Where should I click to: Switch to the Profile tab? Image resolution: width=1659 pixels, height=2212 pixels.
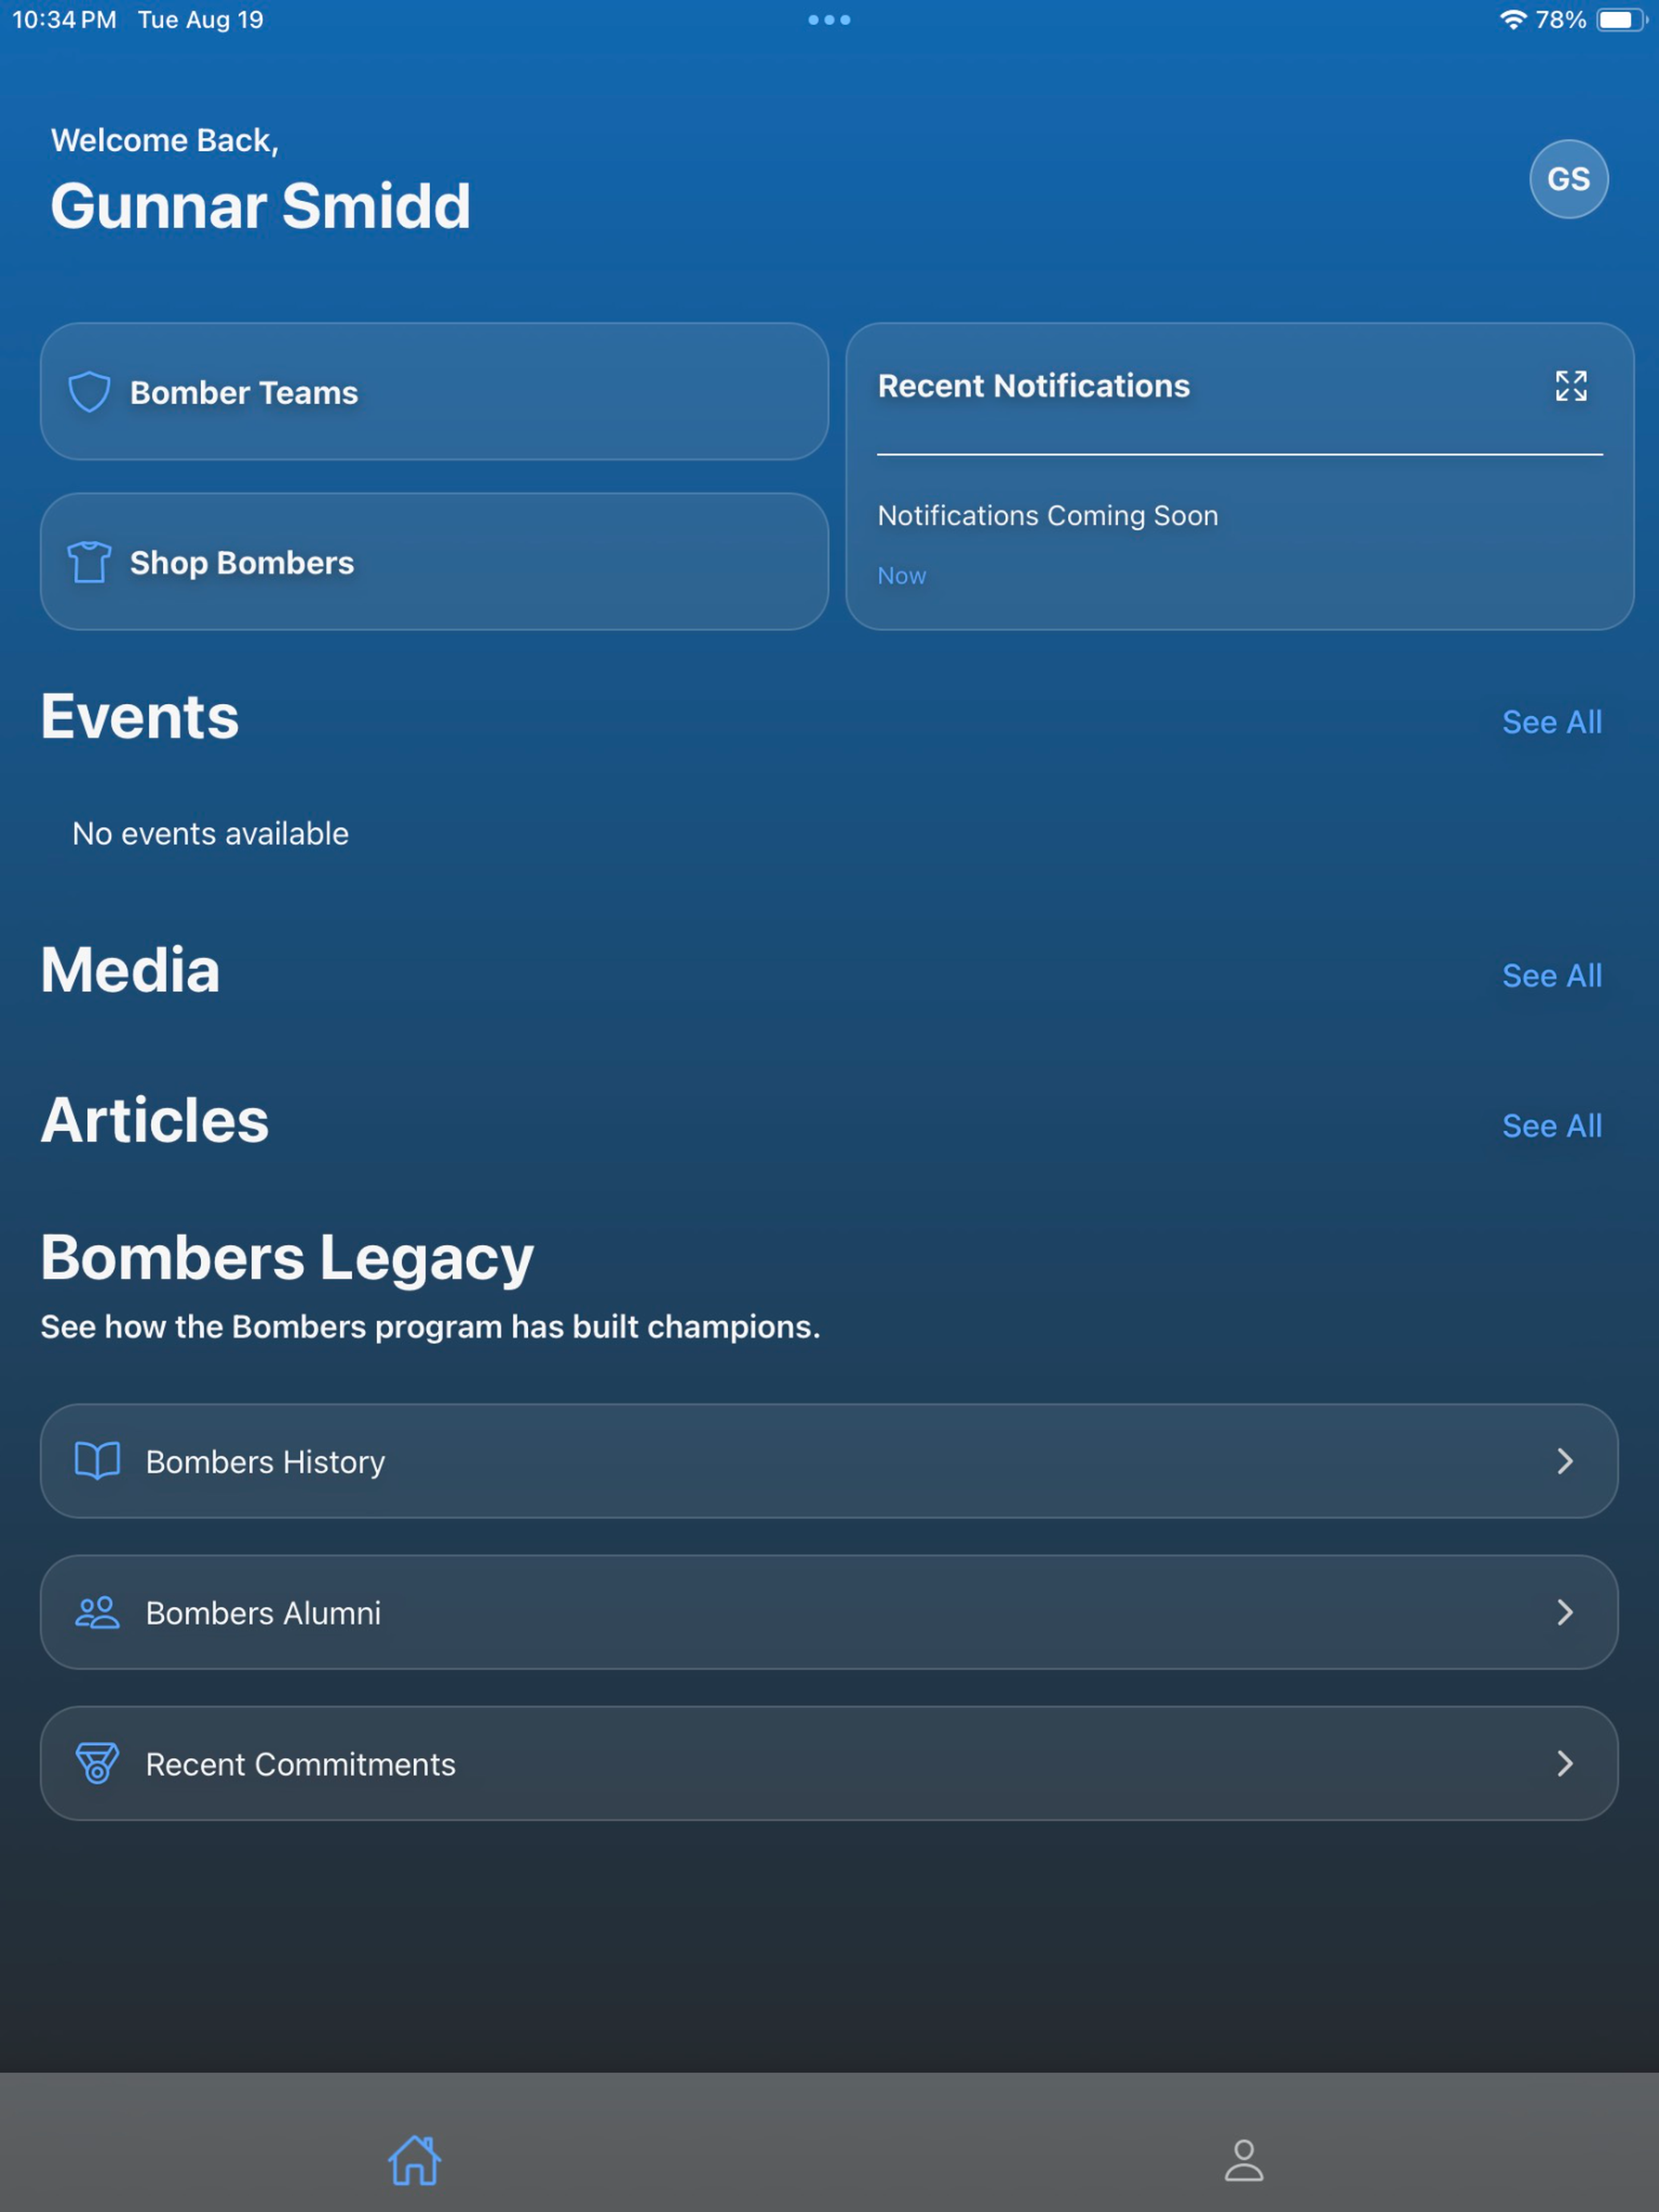click(1244, 2160)
